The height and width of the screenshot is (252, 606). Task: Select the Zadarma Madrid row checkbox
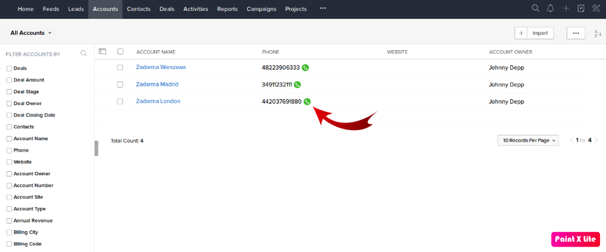coord(120,85)
